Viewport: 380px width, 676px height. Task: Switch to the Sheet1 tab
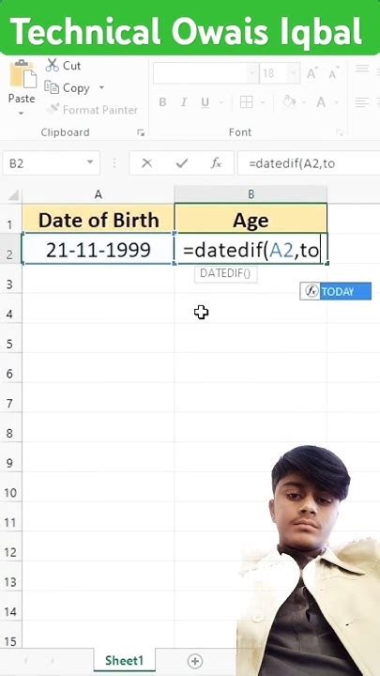coord(124,660)
